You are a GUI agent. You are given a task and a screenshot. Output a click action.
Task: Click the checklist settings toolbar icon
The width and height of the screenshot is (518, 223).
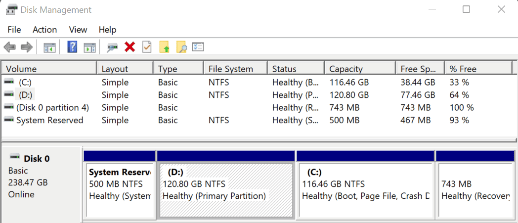click(198, 47)
